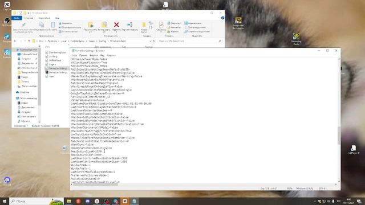Click the taskbar search box
This screenshot has height=205, width=365.
pos(36,201)
